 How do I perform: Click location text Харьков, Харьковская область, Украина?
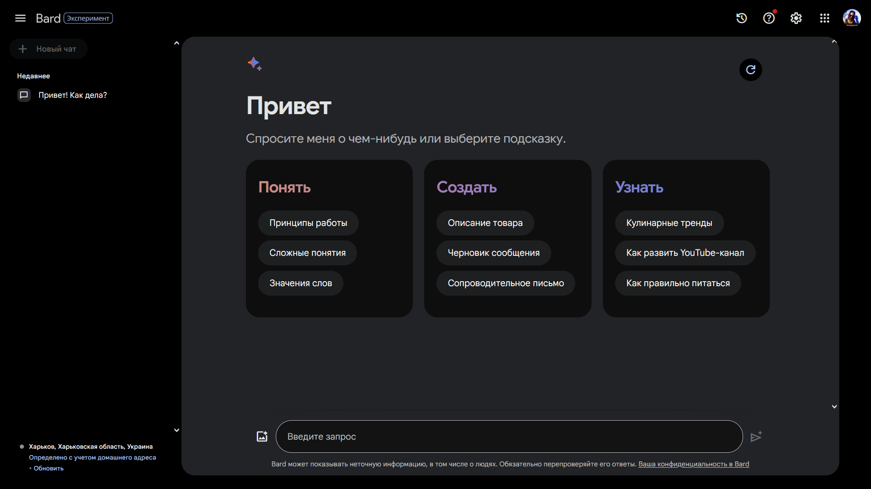click(x=91, y=446)
